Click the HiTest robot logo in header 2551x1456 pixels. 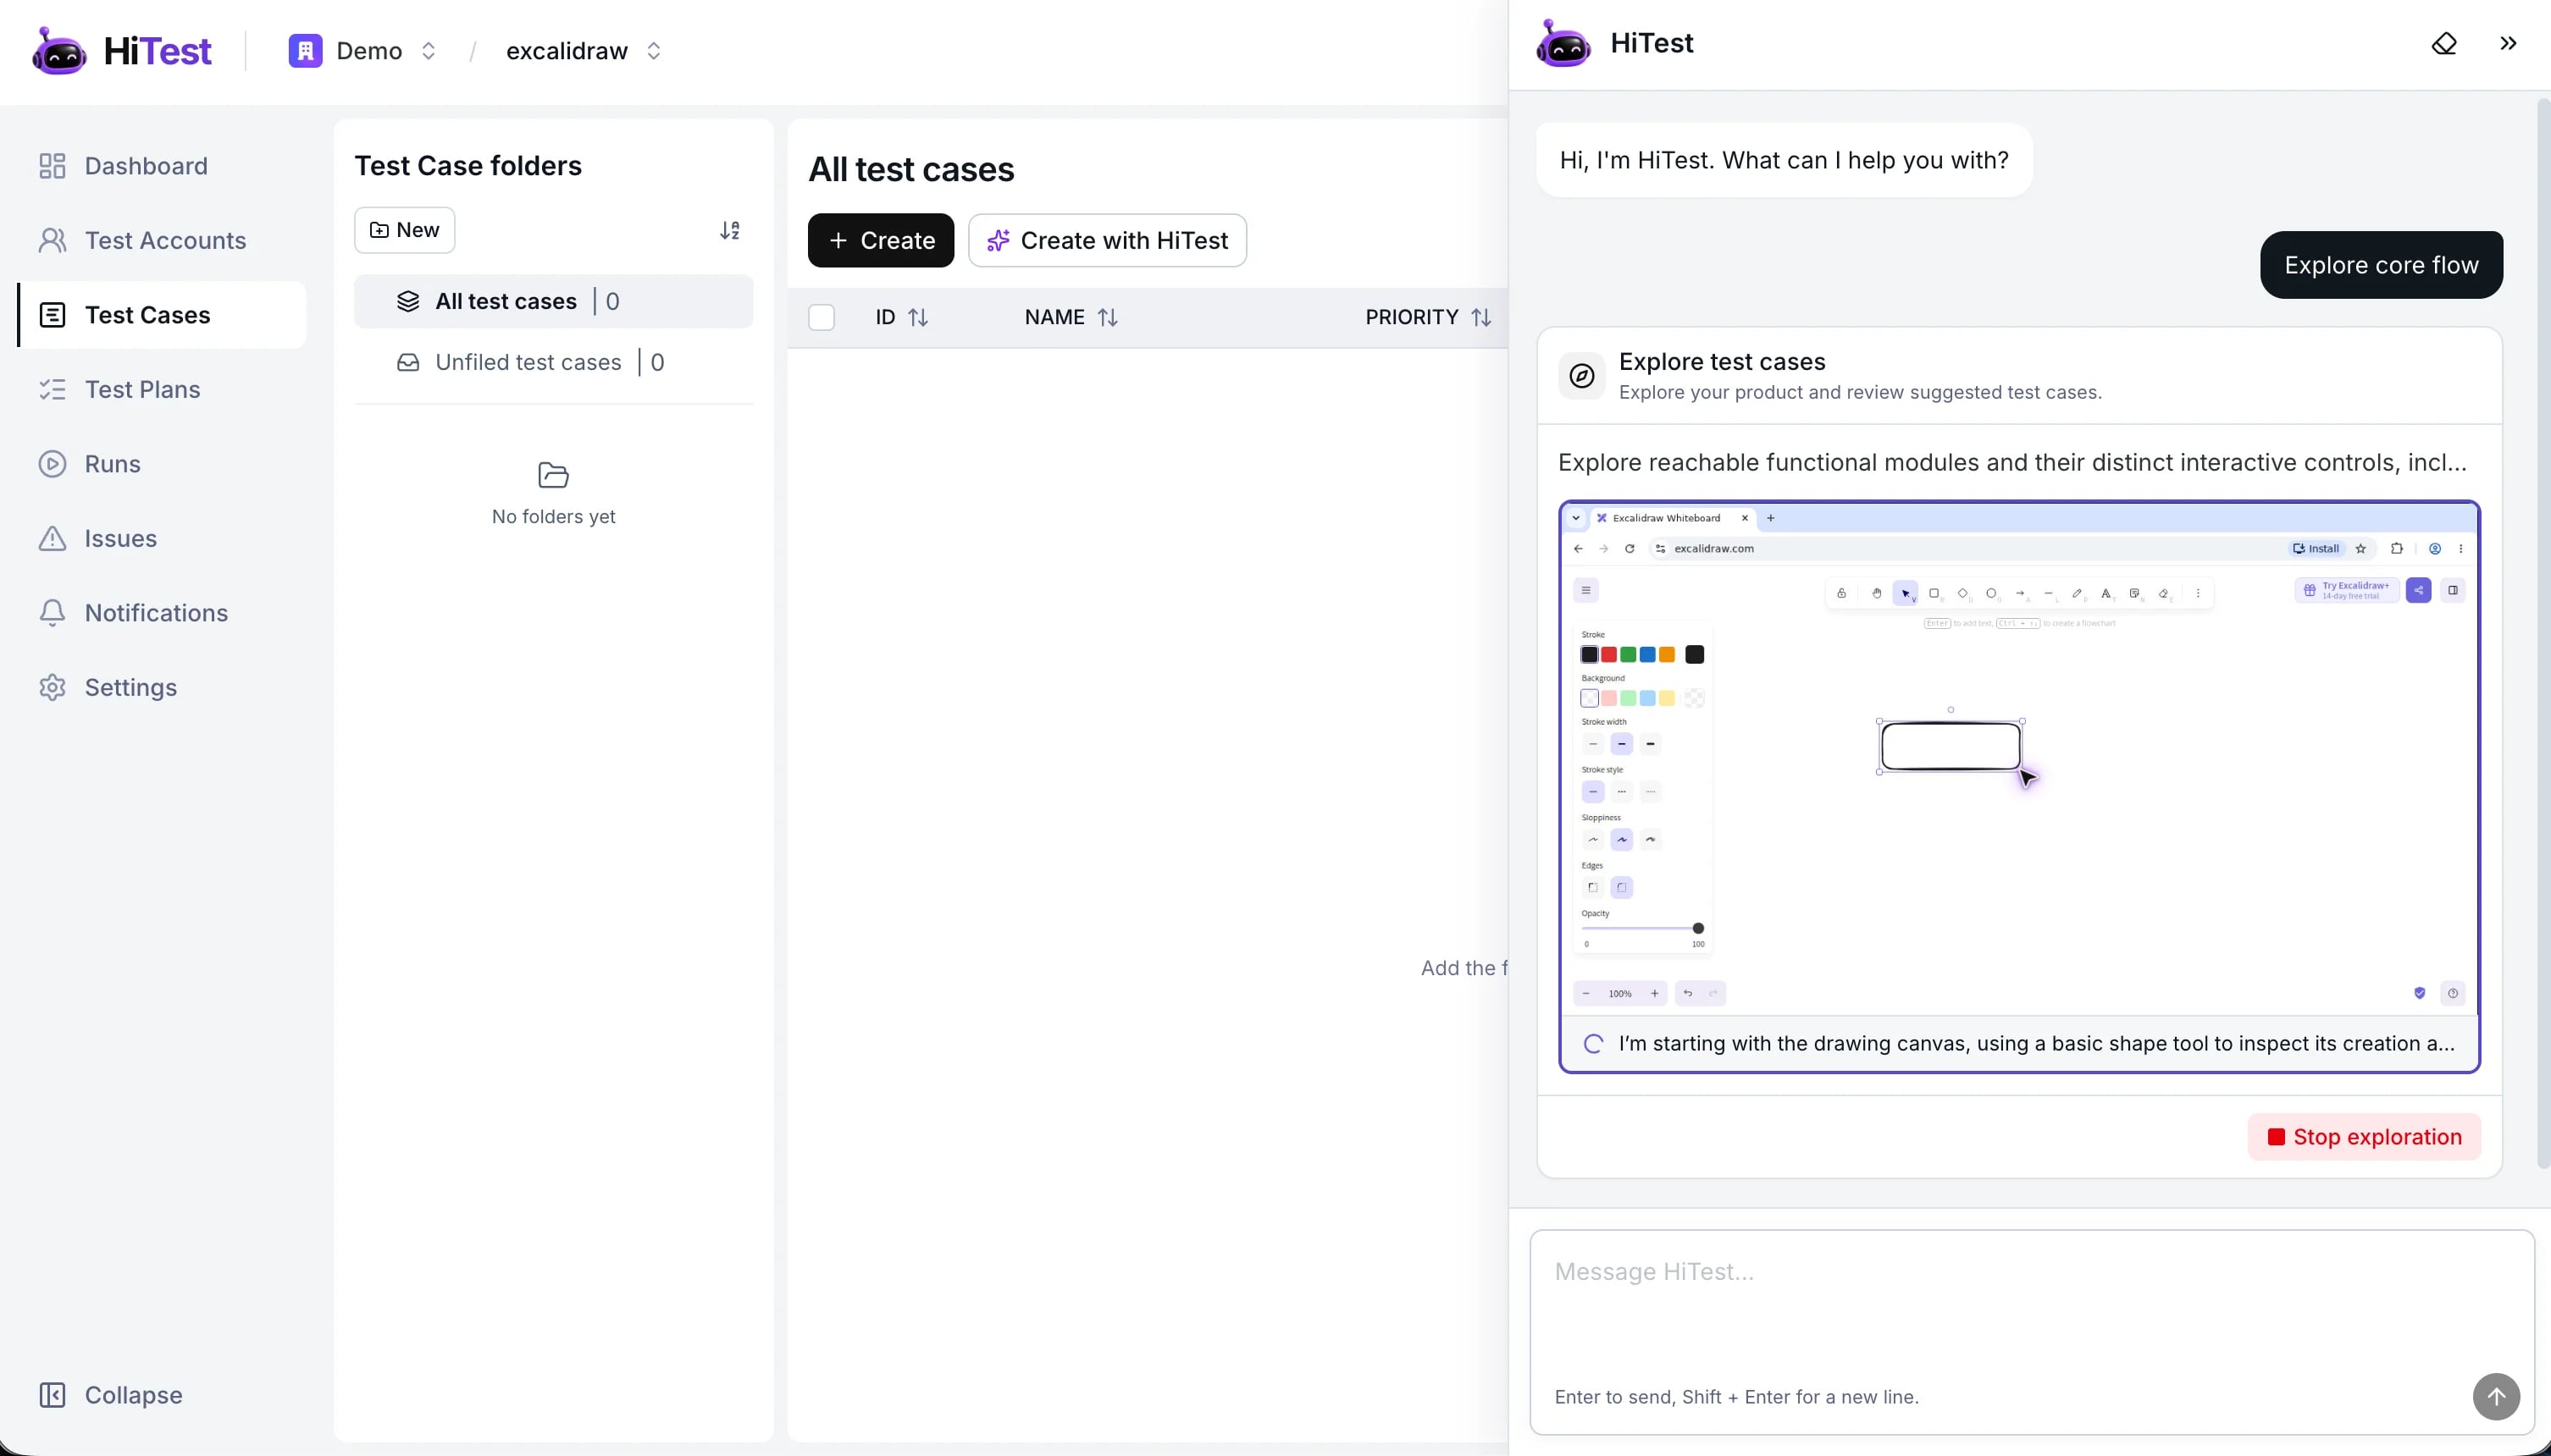tap(59, 50)
